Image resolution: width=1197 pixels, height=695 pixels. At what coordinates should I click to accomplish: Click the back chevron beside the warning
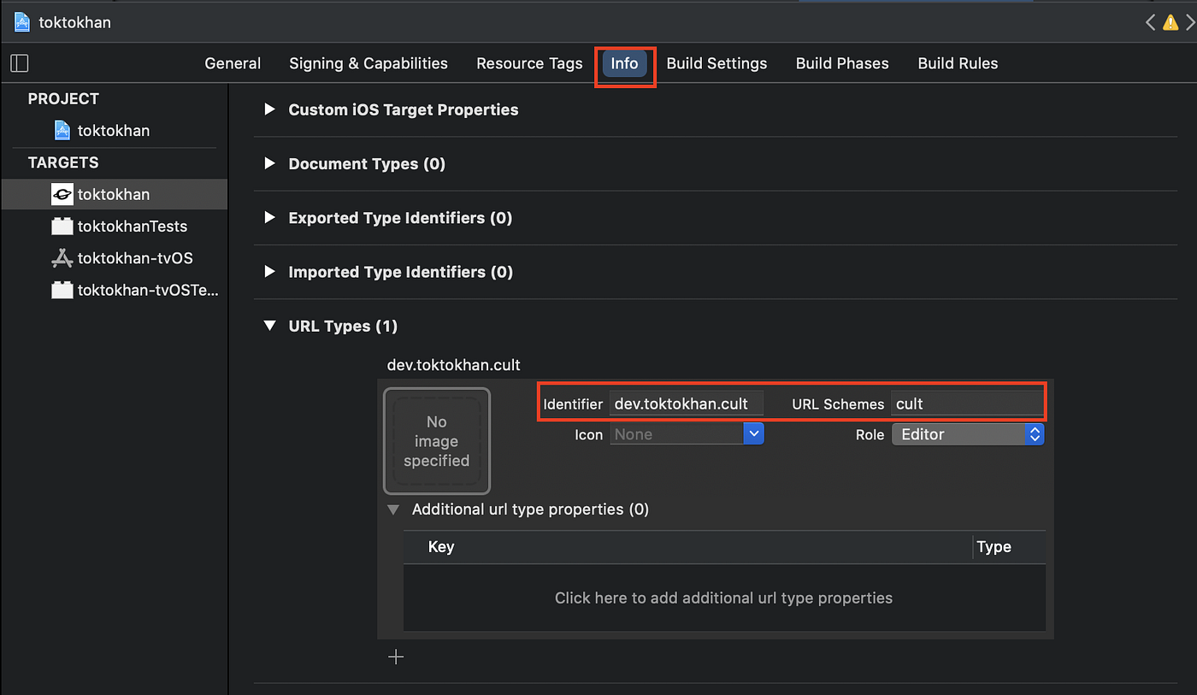(1150, 22)
